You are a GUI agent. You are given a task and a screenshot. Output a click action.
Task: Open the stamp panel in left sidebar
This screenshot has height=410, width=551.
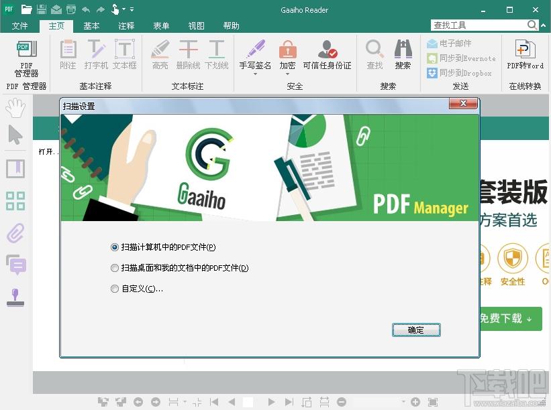tap(15, 297)
